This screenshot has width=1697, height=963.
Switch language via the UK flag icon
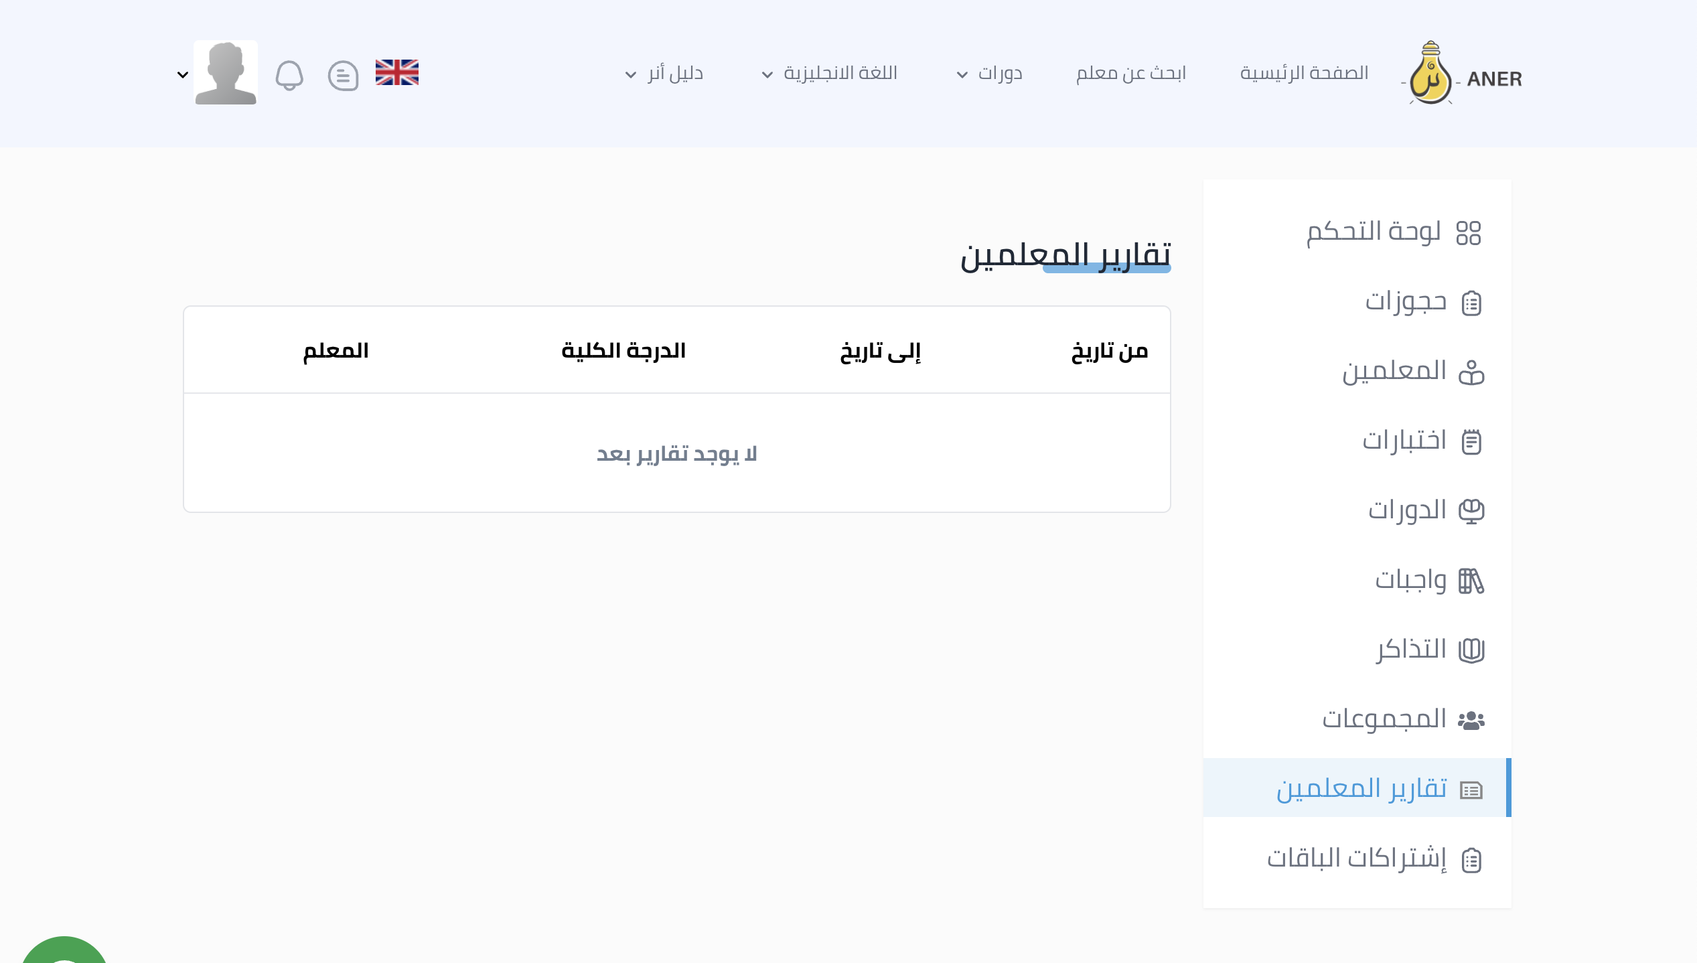pyautogui.click(x=397, y=72)
